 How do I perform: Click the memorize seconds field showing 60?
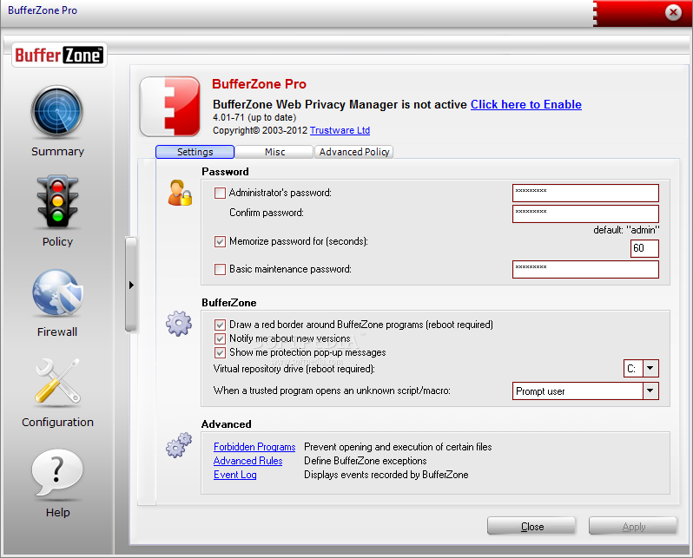[x=644, y=248]
